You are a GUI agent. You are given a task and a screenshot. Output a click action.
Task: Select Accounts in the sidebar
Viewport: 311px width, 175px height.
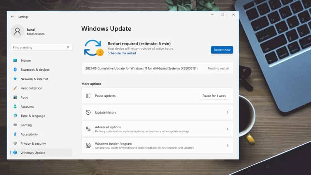pyautogui.click(x=41, y=107)
